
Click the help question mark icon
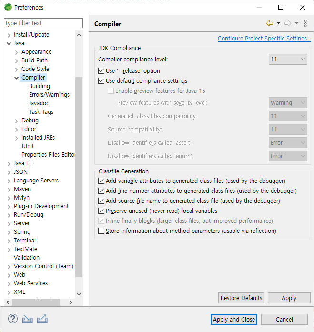pyautogui.click(x=13, y=319)
